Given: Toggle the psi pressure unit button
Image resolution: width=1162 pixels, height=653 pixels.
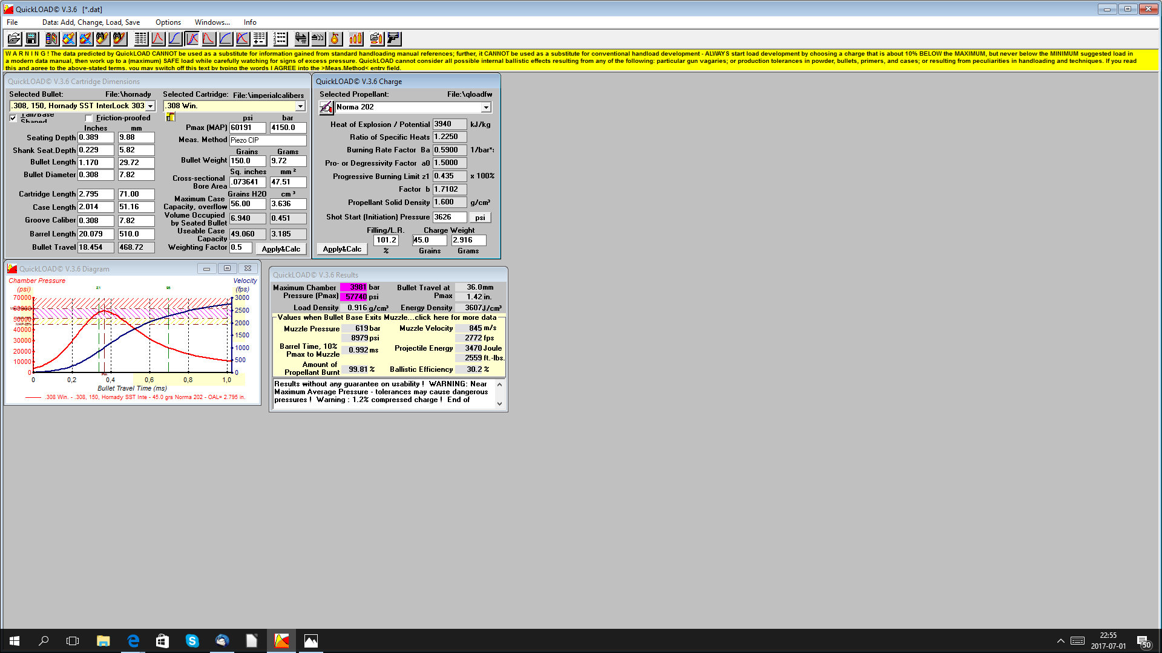Looking at the screenshot, I should coord(480,218).
